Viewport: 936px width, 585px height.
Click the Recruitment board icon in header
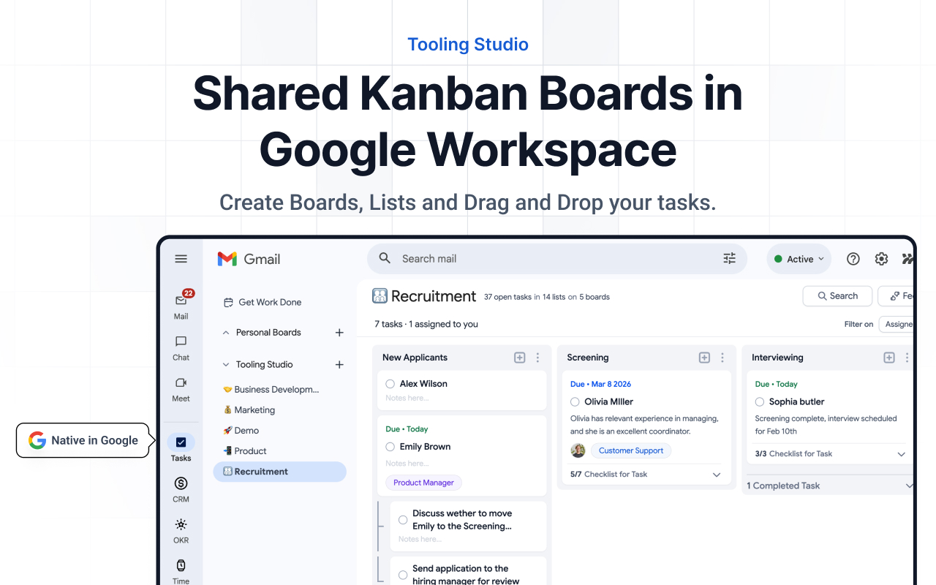coord(380,296)
